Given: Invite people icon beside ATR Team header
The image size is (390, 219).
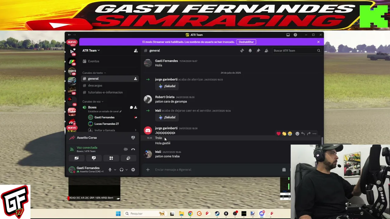Looking at the screenshot, I should point(136,50).
